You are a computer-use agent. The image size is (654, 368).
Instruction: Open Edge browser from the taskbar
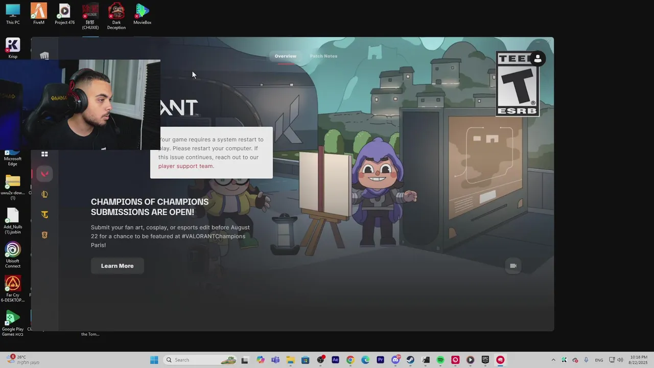[x=365, y=360]
